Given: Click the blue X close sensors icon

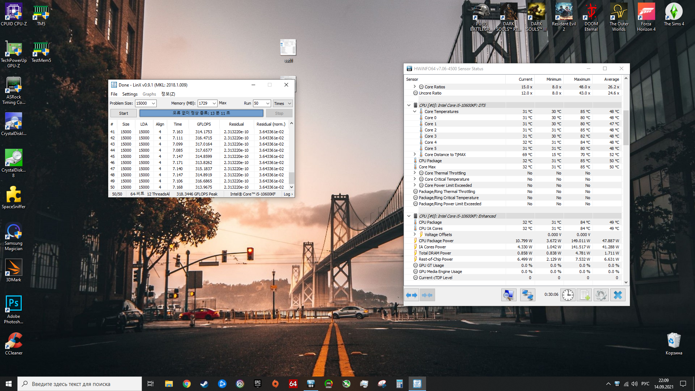Looking at the screenshot, I should (x=618, y=295).
